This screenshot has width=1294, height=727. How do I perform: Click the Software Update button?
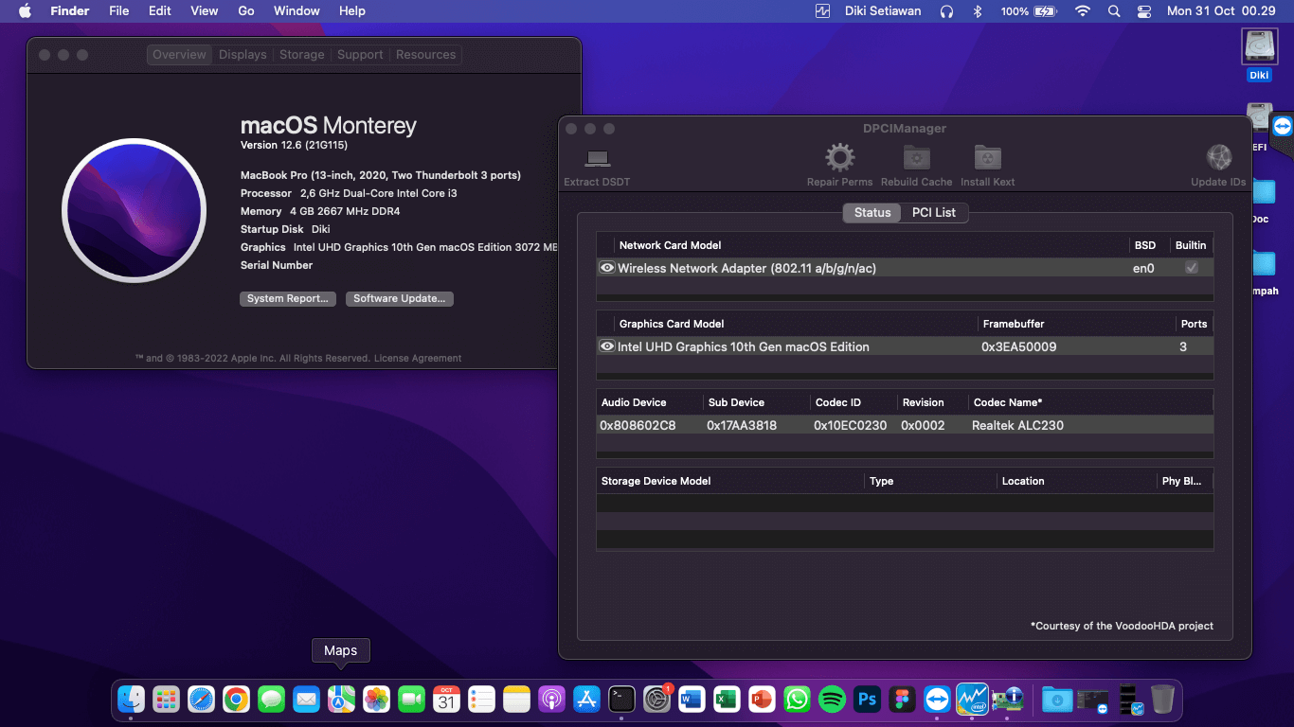[400, 299]
